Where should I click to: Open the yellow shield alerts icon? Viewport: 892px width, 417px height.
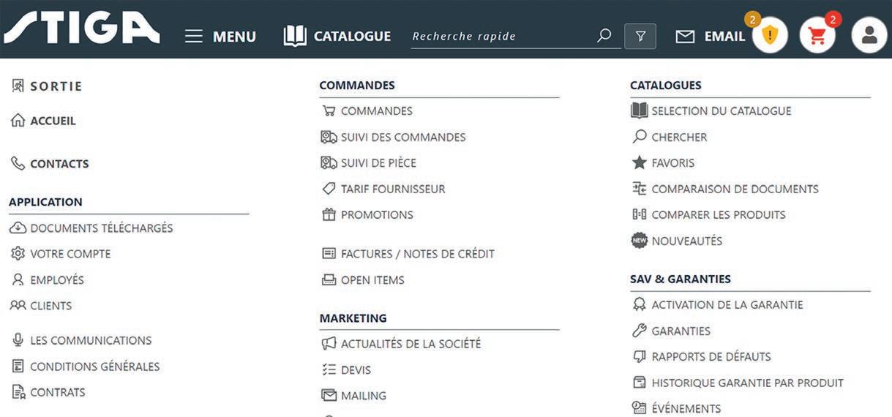[769, 36]
